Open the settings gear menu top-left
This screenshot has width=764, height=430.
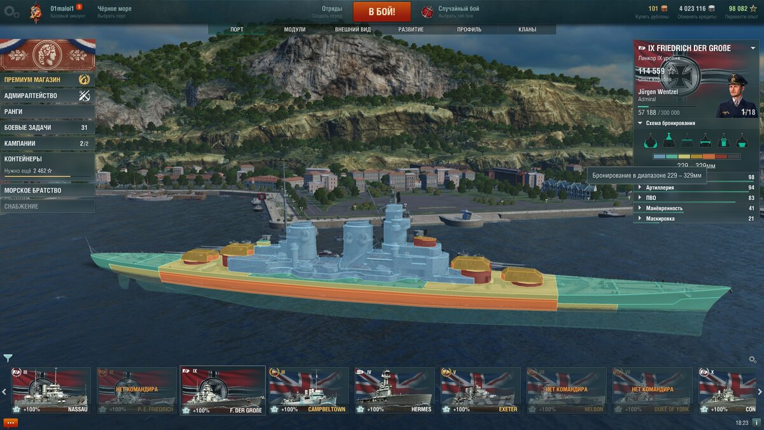tap(11, 11)
